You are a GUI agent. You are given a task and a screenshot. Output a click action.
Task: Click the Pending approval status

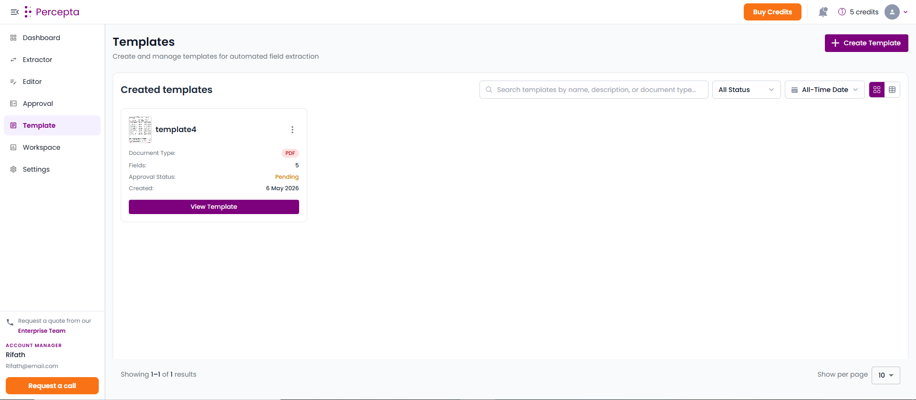[x=287, y=177]
